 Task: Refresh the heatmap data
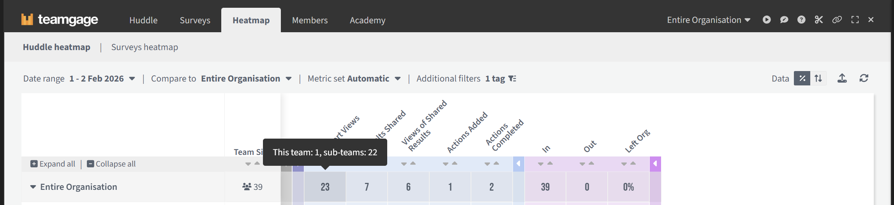click(x=864, y=78)
